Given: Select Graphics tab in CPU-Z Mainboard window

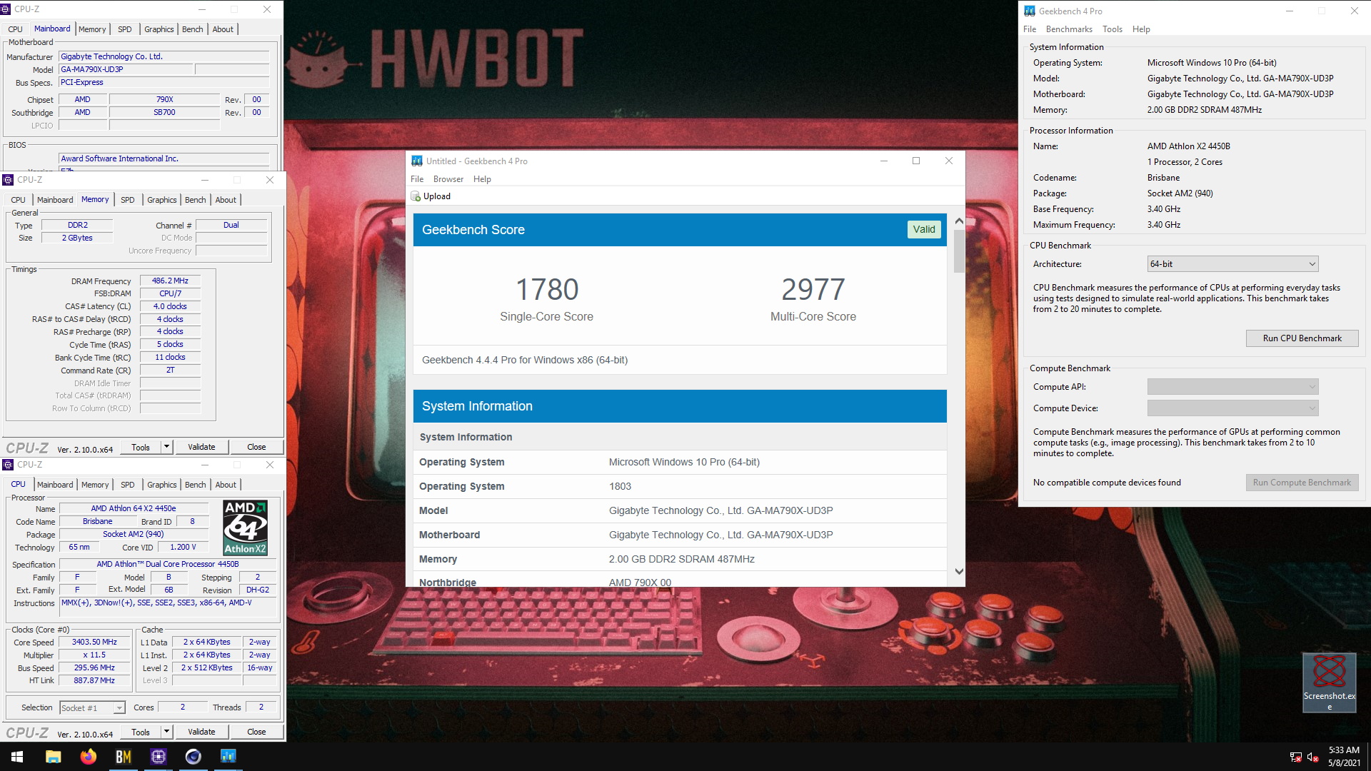Looking at the screenshot, I should pos(159,29).
